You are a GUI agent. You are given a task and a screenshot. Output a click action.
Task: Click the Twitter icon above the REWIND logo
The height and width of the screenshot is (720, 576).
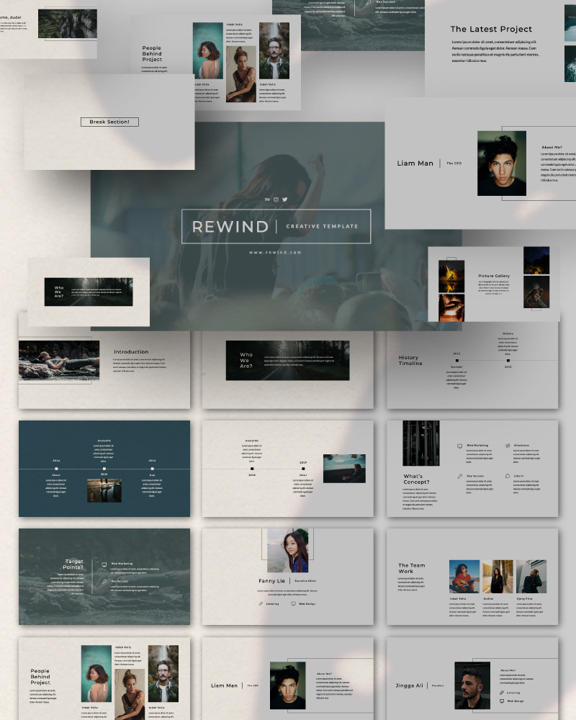point(285,199)
